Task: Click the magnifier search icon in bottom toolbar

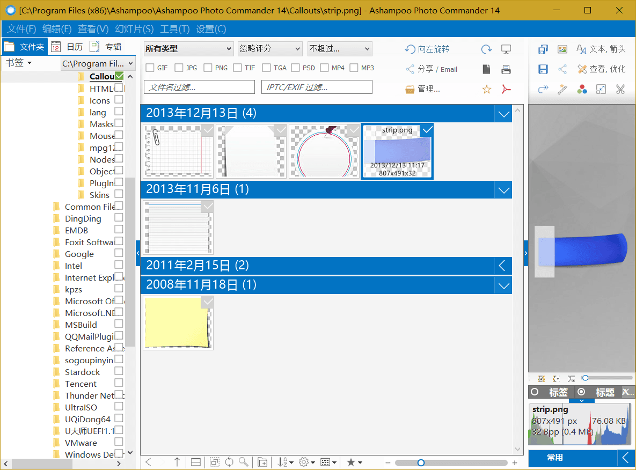Action: pyautogui.click(x=244, y=462)
